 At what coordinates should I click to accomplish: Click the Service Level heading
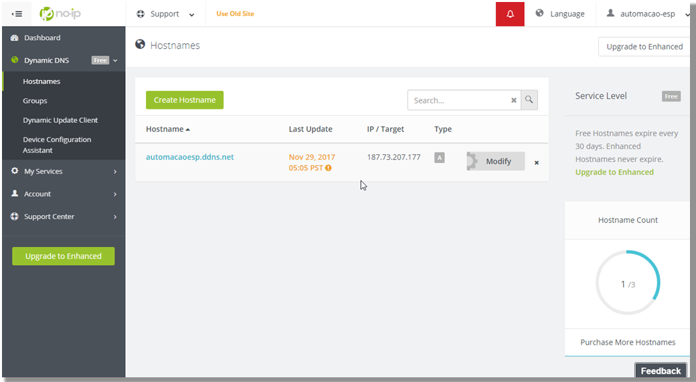(601, 95)
